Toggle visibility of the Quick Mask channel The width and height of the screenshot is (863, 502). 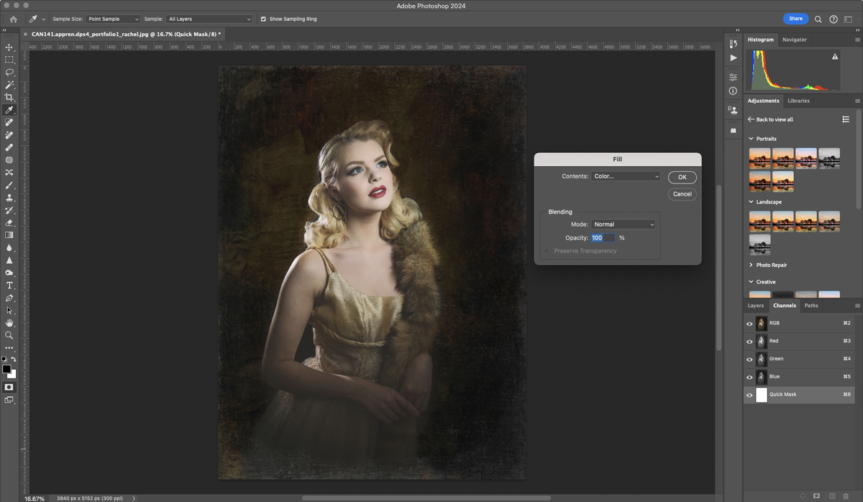tap(749, 394)
